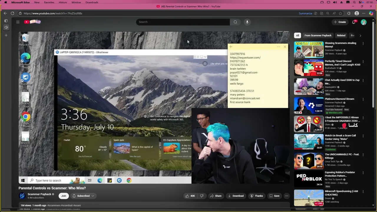The width and height of the screenshot is (377, 212).
Task: Open the YouTube hamburger guide menu
Action: (x=18, y=22)
